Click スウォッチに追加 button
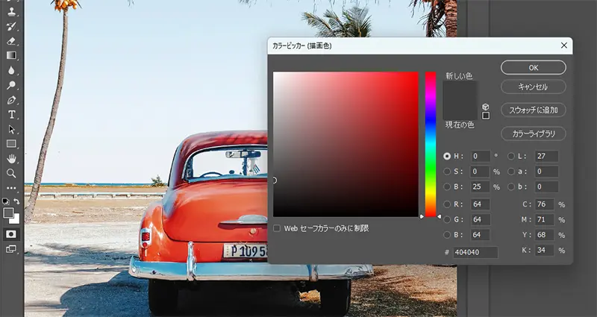The image size is (597, 317). [x=534, y=110]
